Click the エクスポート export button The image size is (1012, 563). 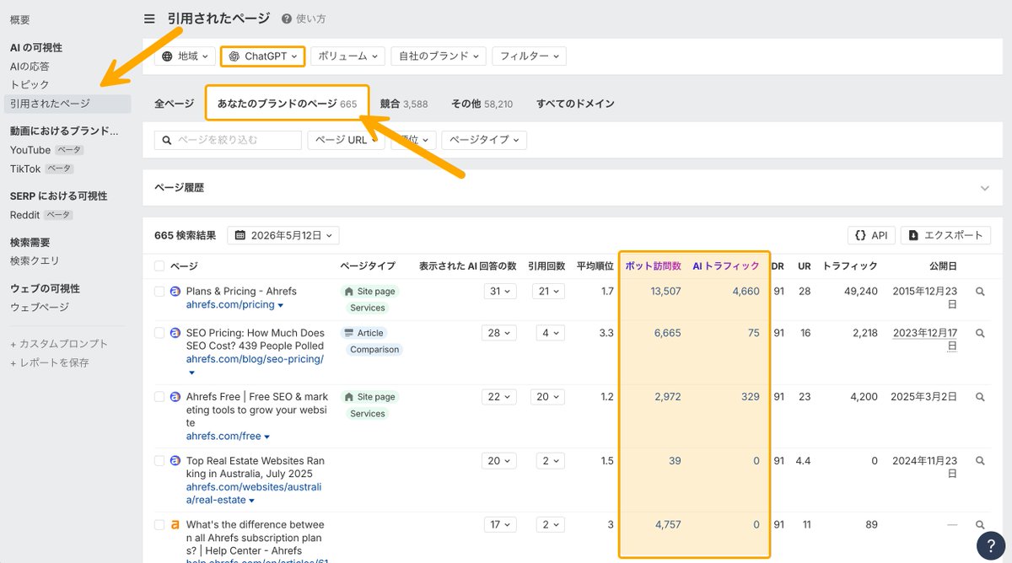[945, 236]
